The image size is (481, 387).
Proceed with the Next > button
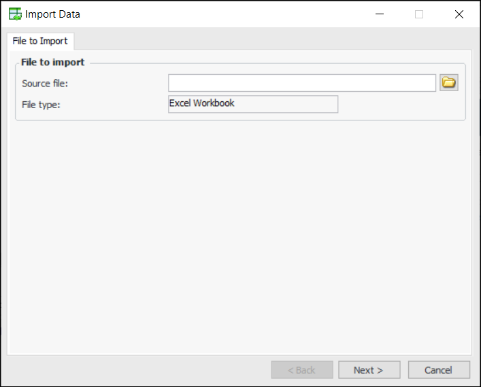(369, 370)
